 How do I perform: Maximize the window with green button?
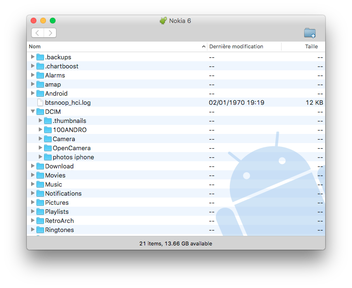point(53,21)
